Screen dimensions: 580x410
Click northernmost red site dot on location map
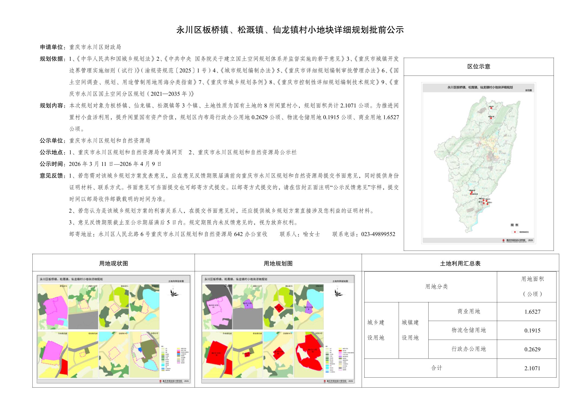491,108
